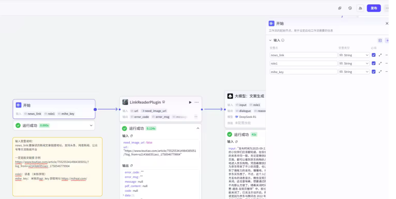Click the info icon beside 输入 heading
Screen dimensions: 396x199
(283, 40)
